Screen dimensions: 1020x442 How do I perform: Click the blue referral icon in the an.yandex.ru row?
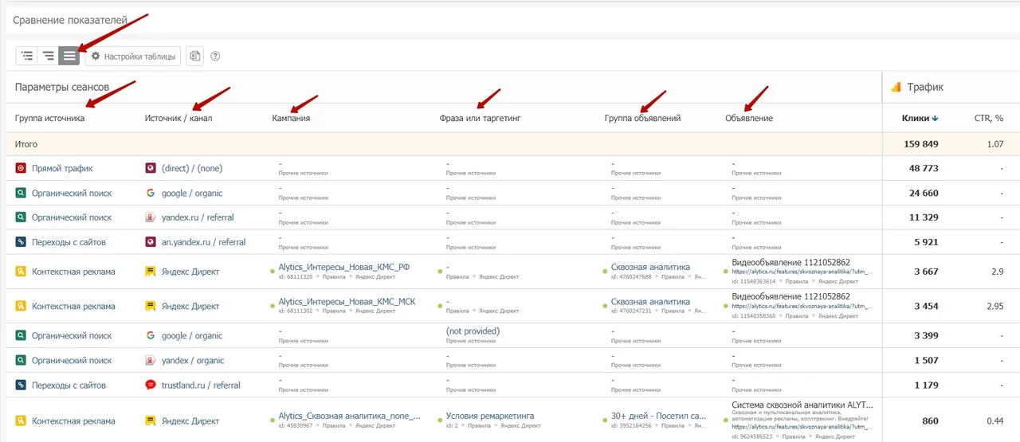[x=21, y=241]
